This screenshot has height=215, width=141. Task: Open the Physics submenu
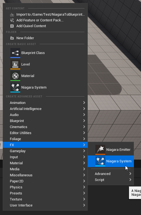[x=45, y=187]
